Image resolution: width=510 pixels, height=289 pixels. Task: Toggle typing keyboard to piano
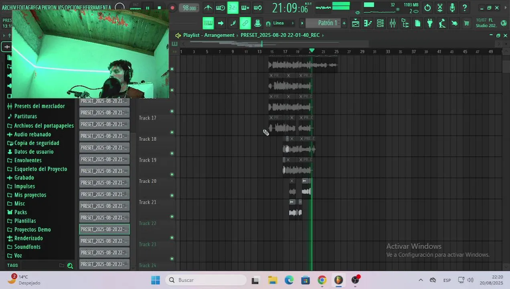pos(208,23)
